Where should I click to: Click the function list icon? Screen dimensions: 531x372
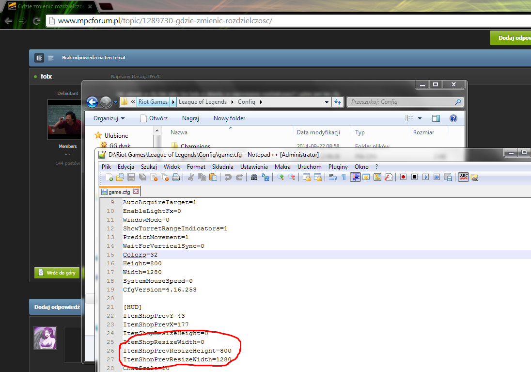click(389, 177)
